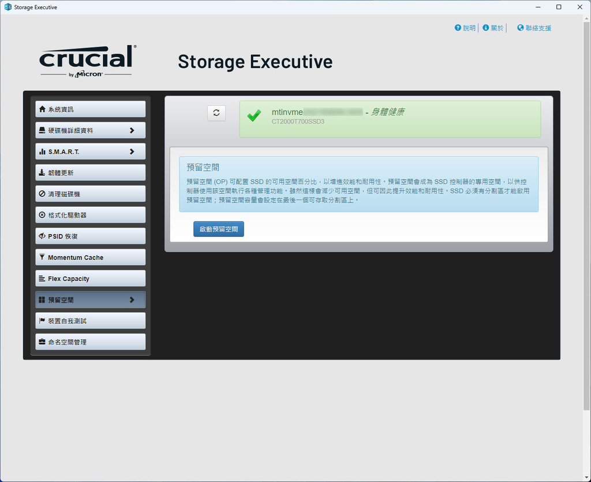Screen dimensions: 591x482
Task: Click the 啟動預留空間 button
Action: click(x=219, y=229)
